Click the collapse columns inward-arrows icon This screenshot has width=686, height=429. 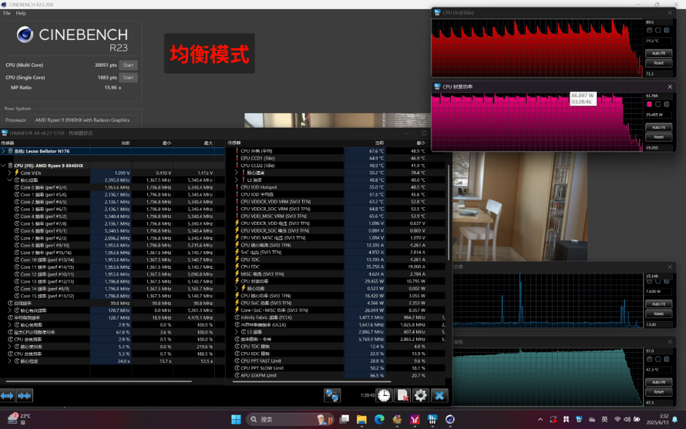click(25, 396)
